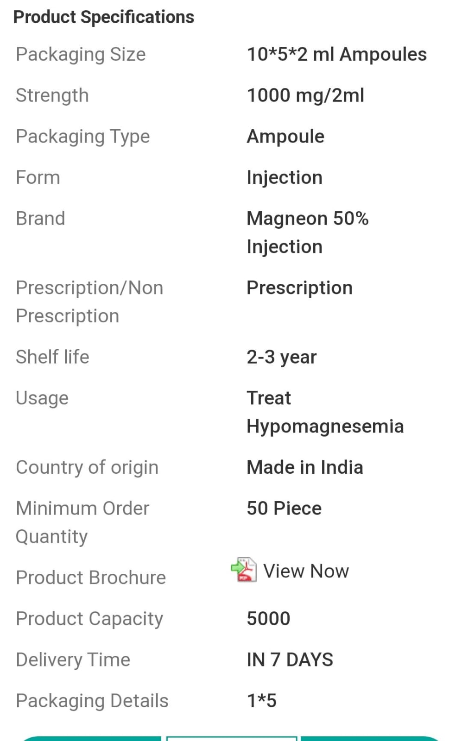Click the 1000 mg/2ml strength value
Screen dimensions: 462x741
305,95
